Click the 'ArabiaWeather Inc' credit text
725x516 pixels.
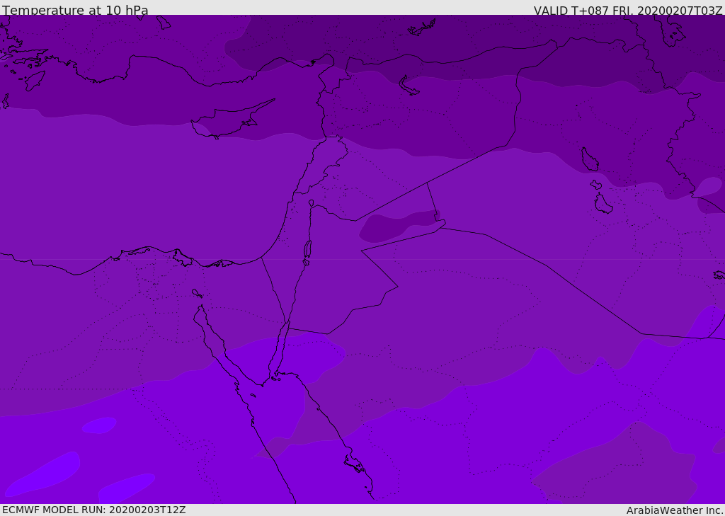[x=675, y=510]
